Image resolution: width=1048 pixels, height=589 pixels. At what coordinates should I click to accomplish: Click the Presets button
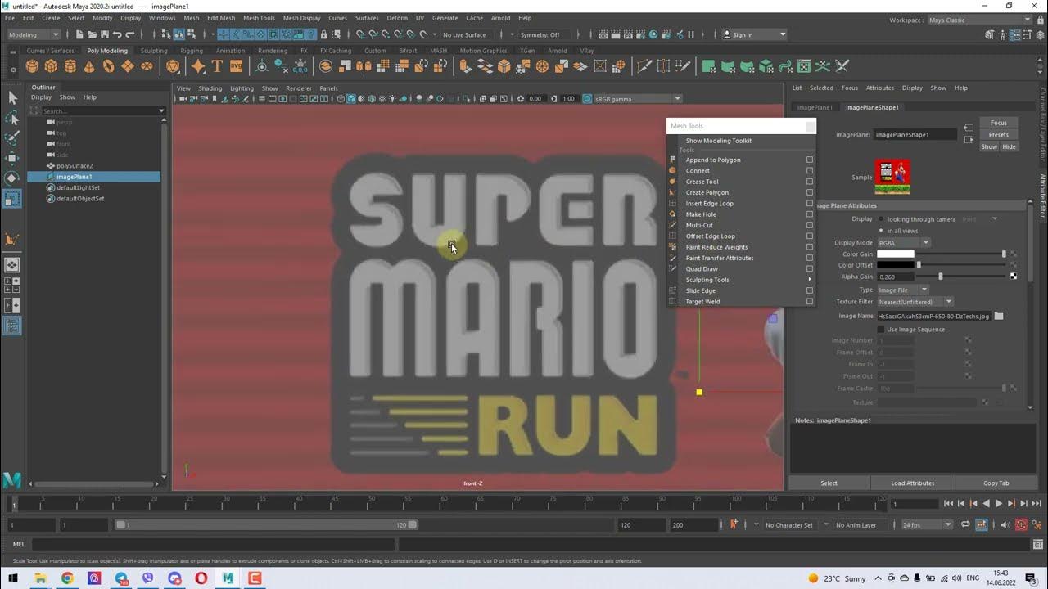tap(998, 135)
